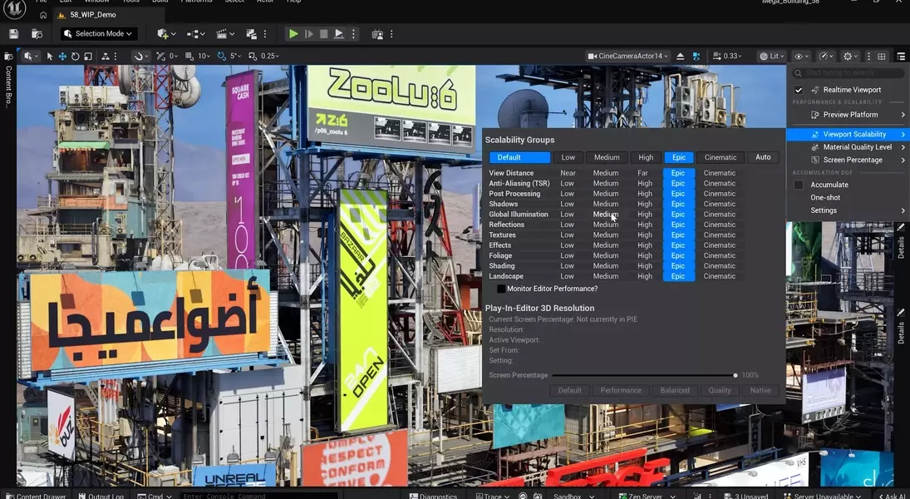The width and height of the screenshot is (910, 499).
Task: Open the Material Quality Level submenu
Action: tap(848, 147)
